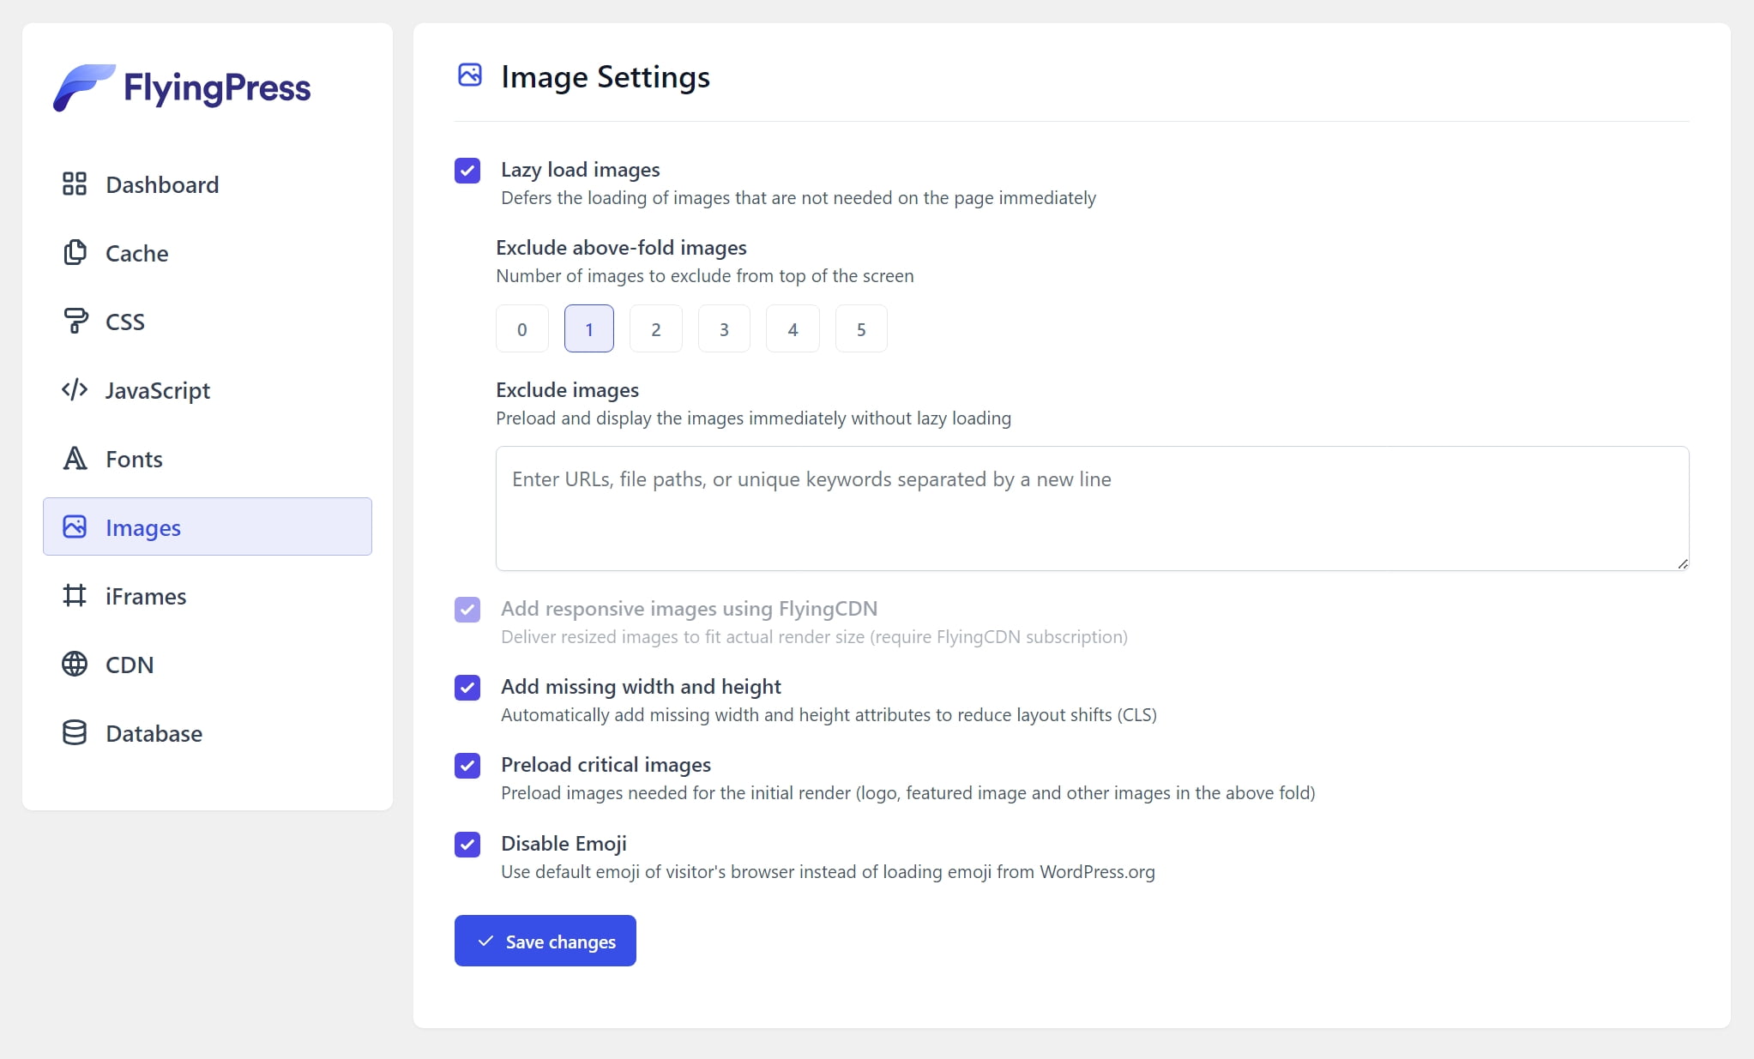Go to CDN settings
This screenshot has height=1059, width=1754.
pyautogui.click(x=208, y=665)
